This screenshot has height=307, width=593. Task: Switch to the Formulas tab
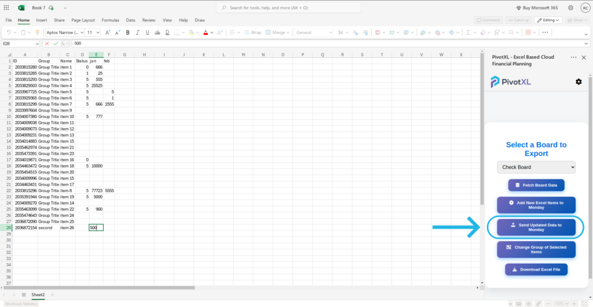(x=111, y=20)
